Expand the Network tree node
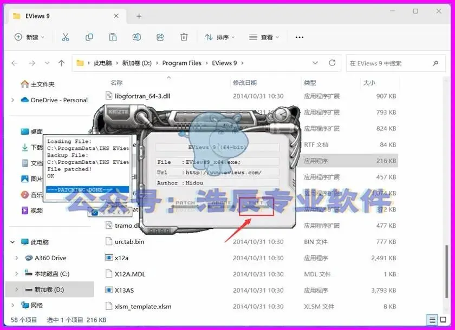Image resolution: width=455 pixels, height=330 pixels. pos(12,305)
